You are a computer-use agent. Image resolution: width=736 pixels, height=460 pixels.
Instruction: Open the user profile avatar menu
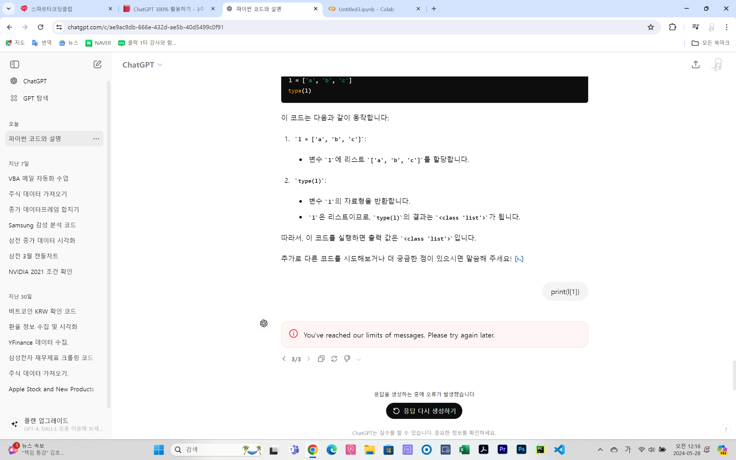tap(717, 64)
